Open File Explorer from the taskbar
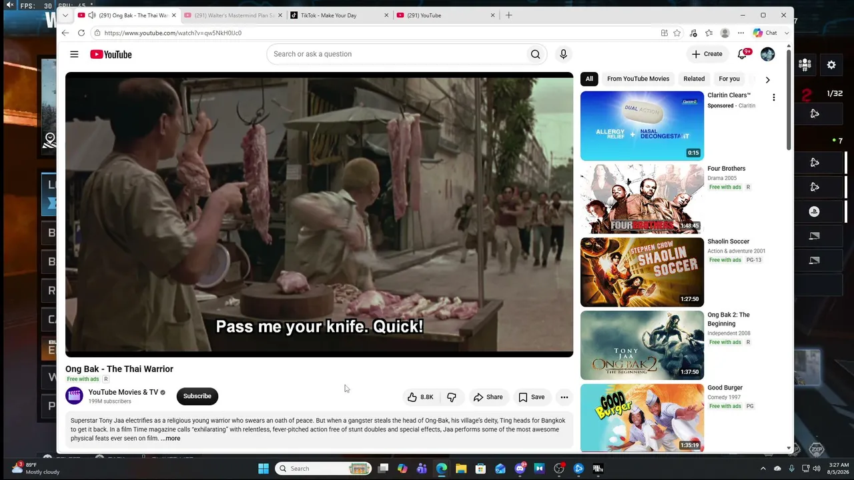Viewport: 854px width, 480px height. 461,469
